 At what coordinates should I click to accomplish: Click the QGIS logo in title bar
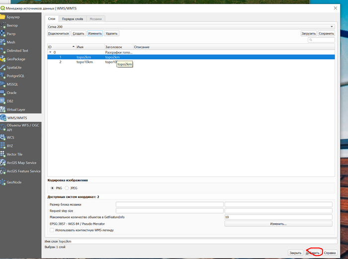coord(2,8)
